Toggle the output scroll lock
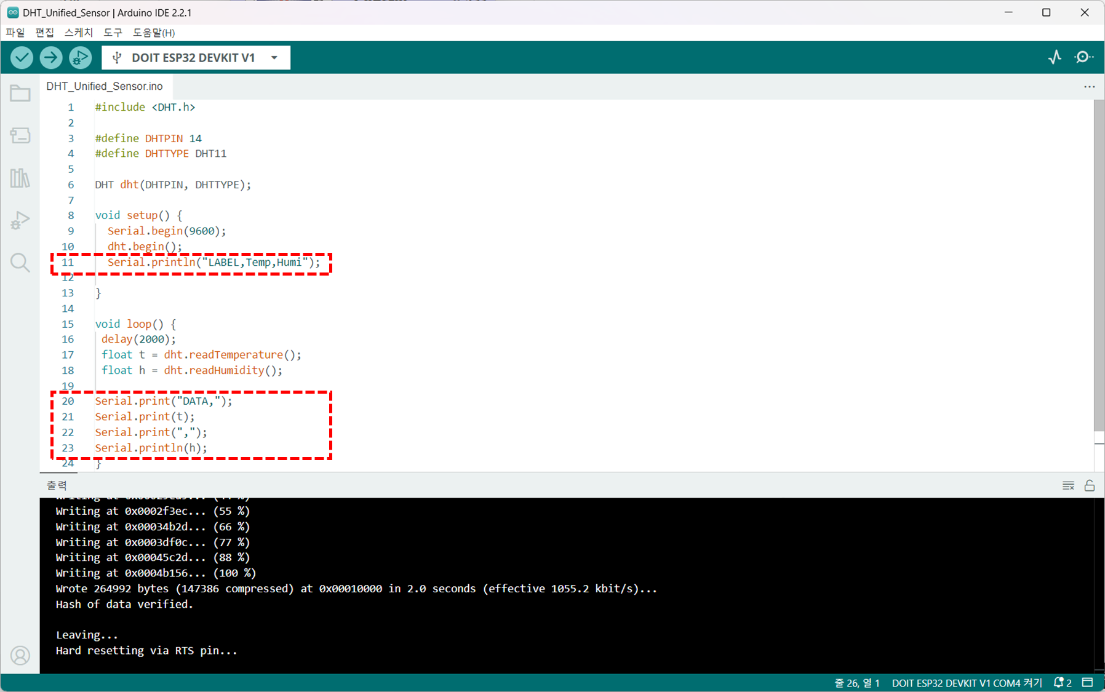The height and width of the screenshot is (692, 1105). 1090,486
